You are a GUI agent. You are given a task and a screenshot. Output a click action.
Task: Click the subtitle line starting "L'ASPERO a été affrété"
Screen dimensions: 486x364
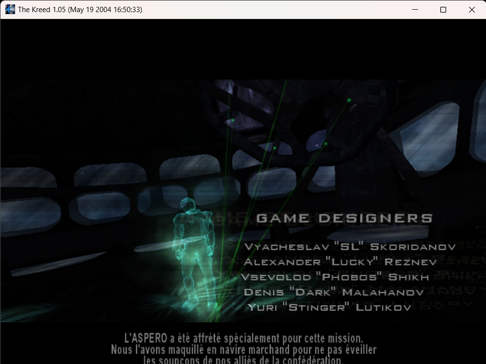[243, 338]
